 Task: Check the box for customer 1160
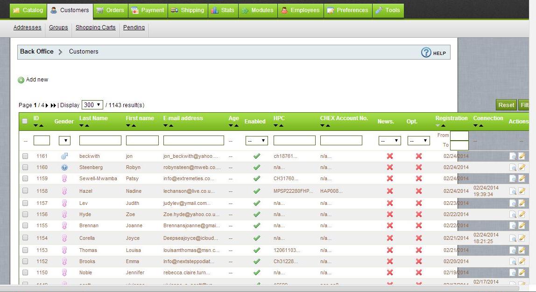(x=25, y=168)
